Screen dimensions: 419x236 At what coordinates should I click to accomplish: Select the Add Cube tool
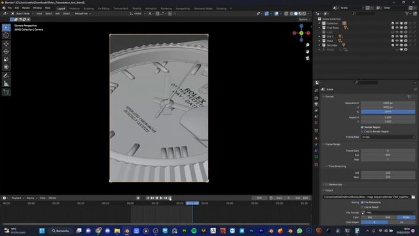(6, 92)
